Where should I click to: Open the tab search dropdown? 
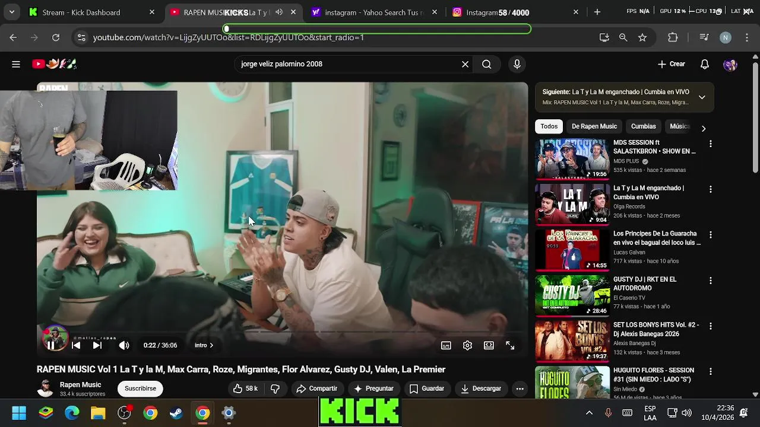tap(11, 12)
